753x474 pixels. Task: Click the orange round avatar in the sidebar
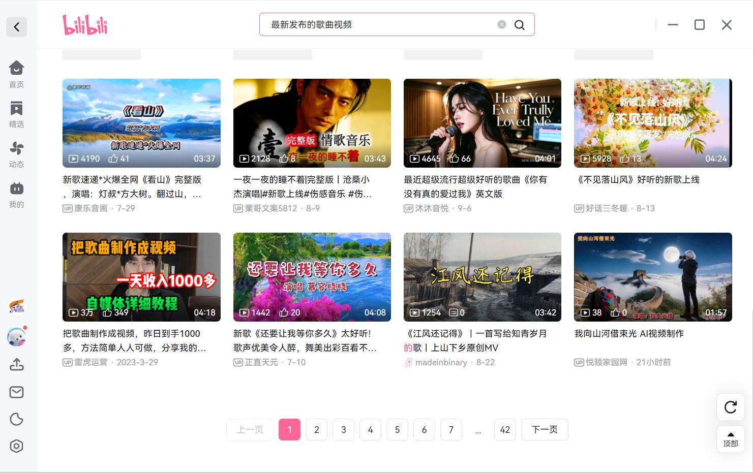click(17, 307)
